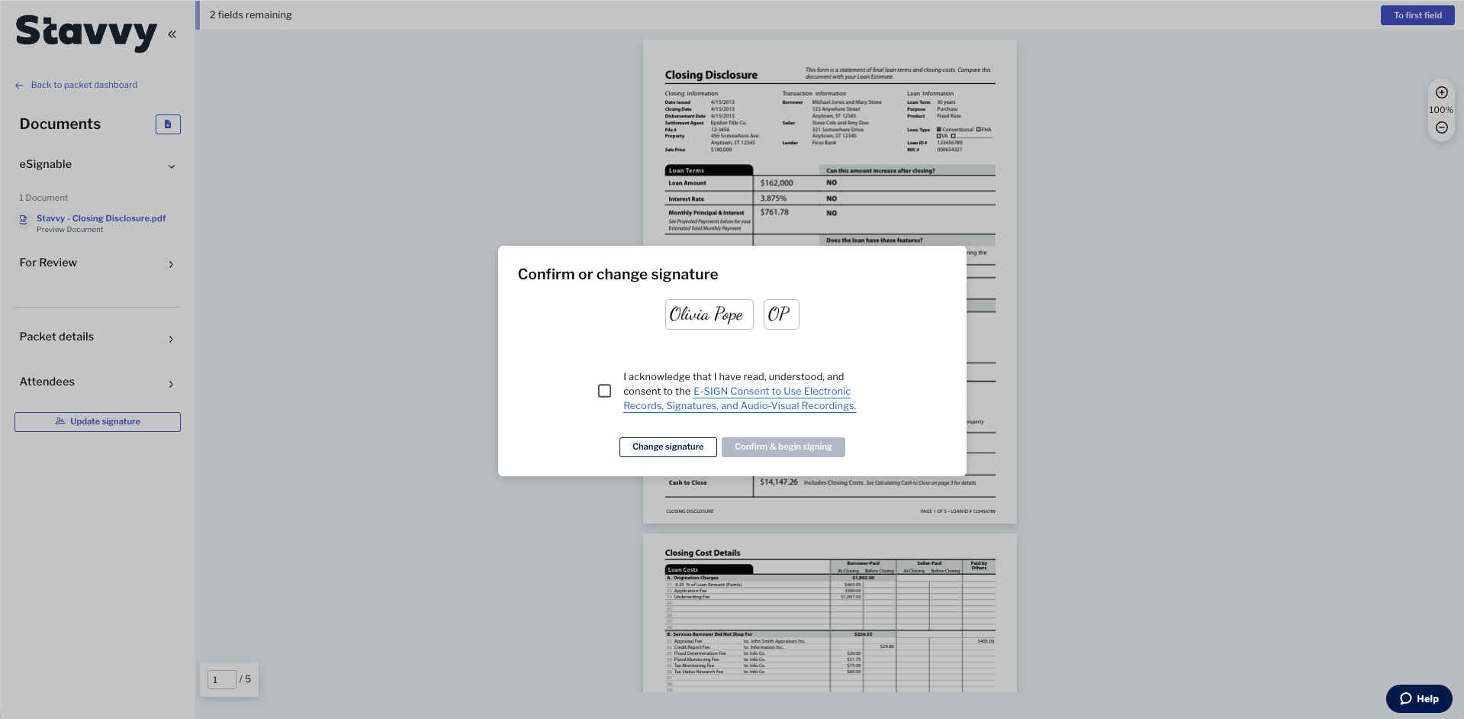Click the Documents heading
This screenshot has height=719, width=1464.
[x=60, y=124]
